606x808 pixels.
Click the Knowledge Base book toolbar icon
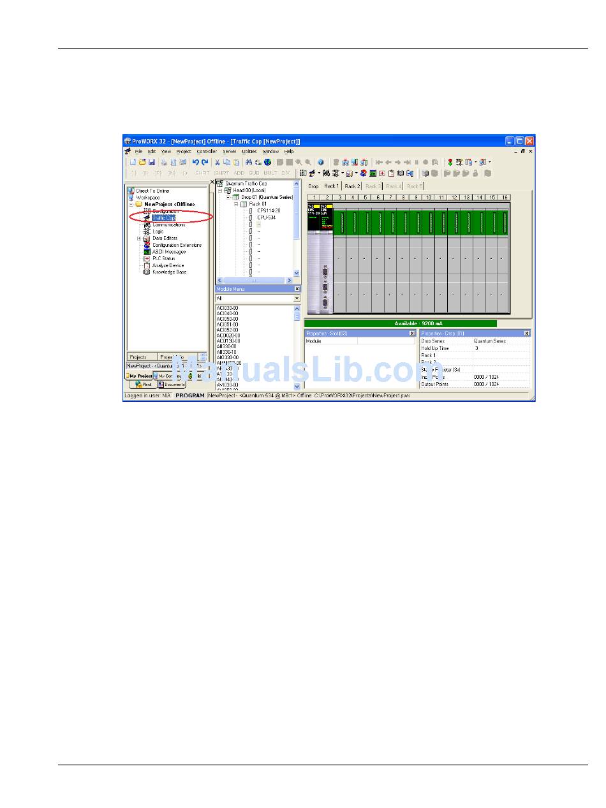tap(401, 173)
